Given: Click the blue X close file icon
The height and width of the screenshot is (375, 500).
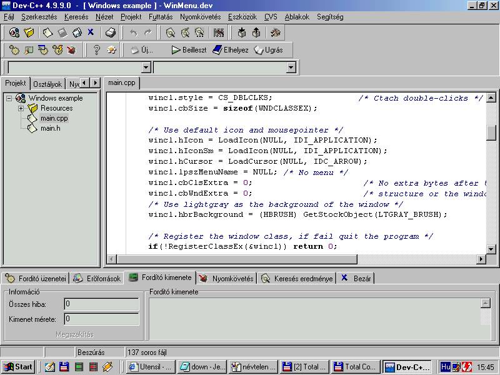Looking at the screenshot, I should pyautogui.click(x=91, y=32).
